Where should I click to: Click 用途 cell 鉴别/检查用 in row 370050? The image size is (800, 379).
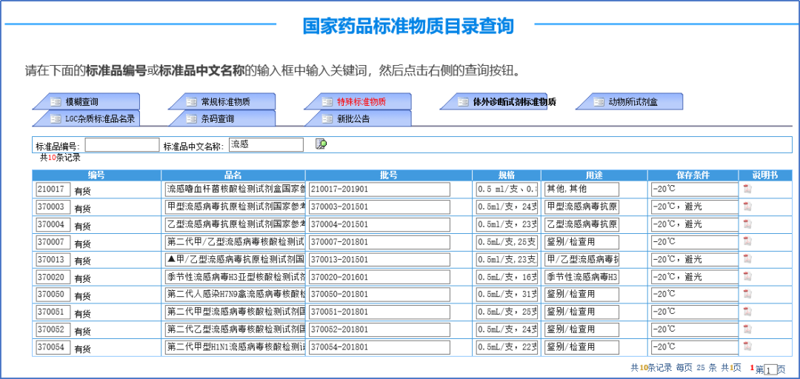coord(581,295)
